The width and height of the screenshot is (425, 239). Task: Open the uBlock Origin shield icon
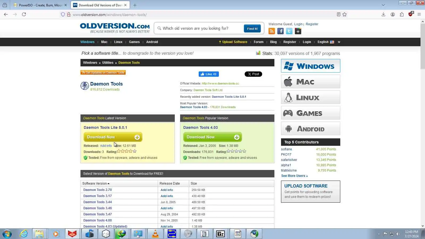tap(411, 14)
